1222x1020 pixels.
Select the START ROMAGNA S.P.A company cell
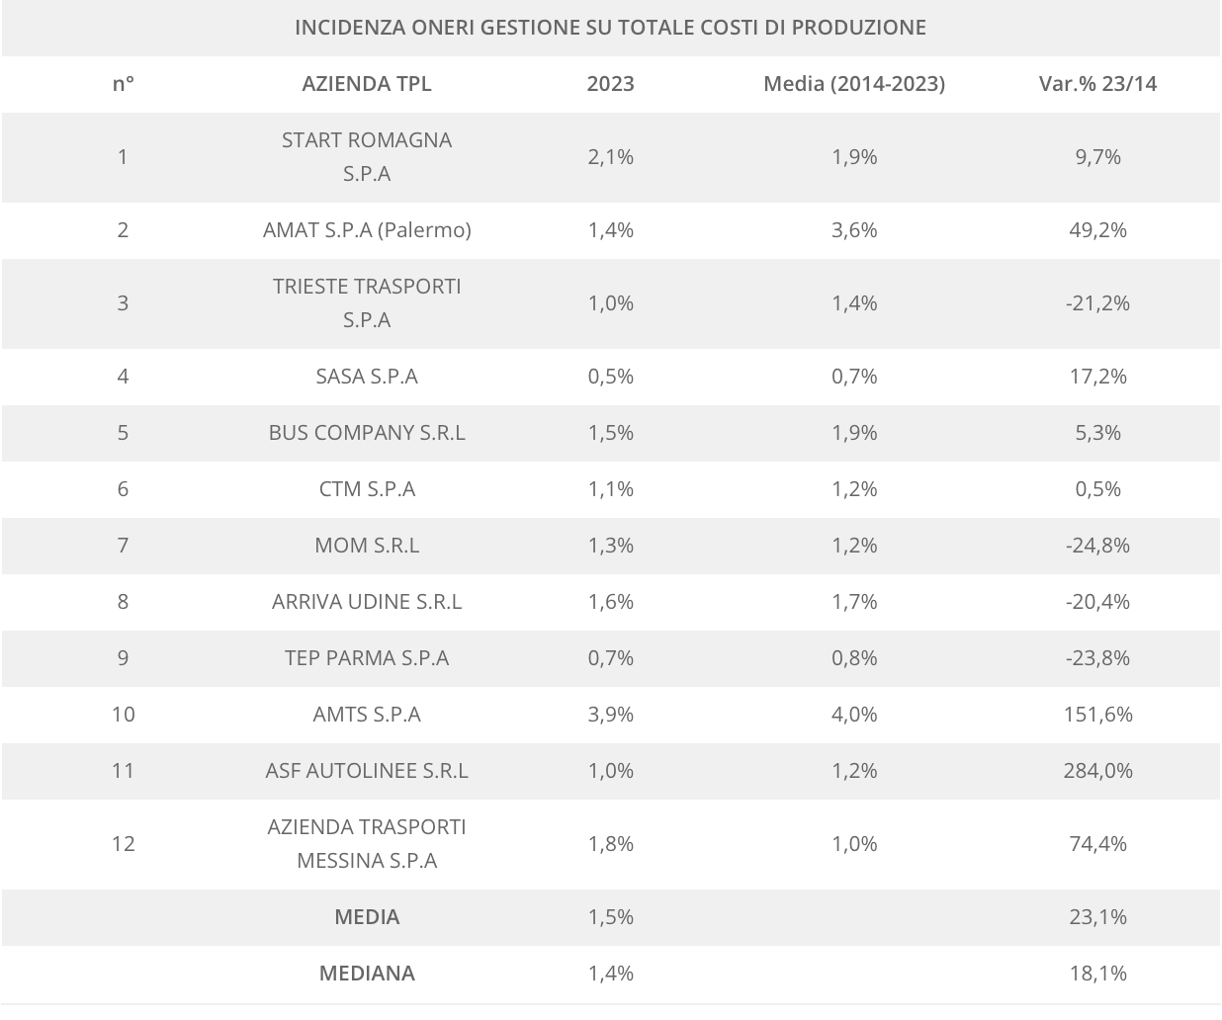click(x=367, y=156)
